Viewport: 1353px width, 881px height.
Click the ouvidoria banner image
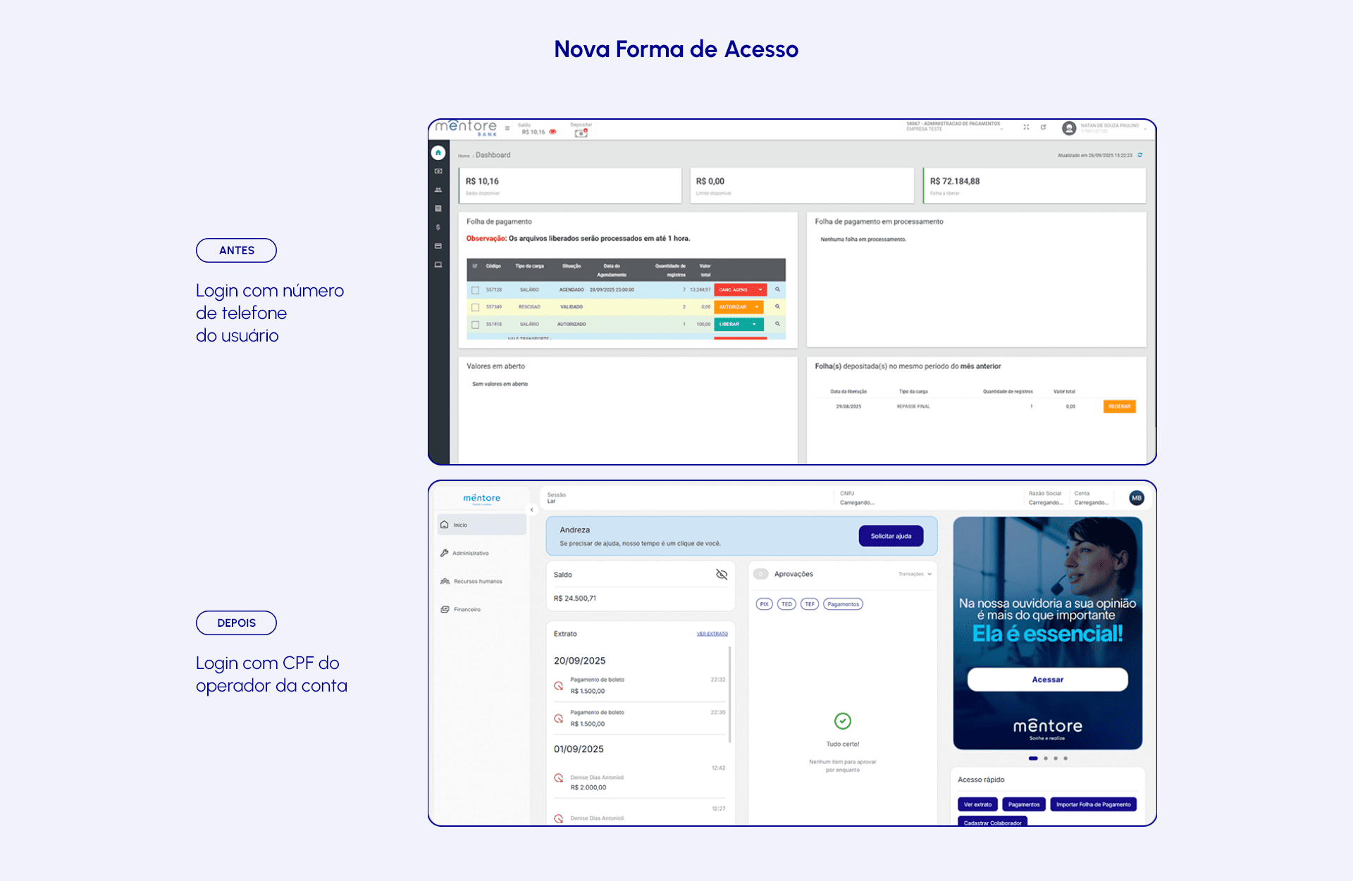click(1048, 633)
